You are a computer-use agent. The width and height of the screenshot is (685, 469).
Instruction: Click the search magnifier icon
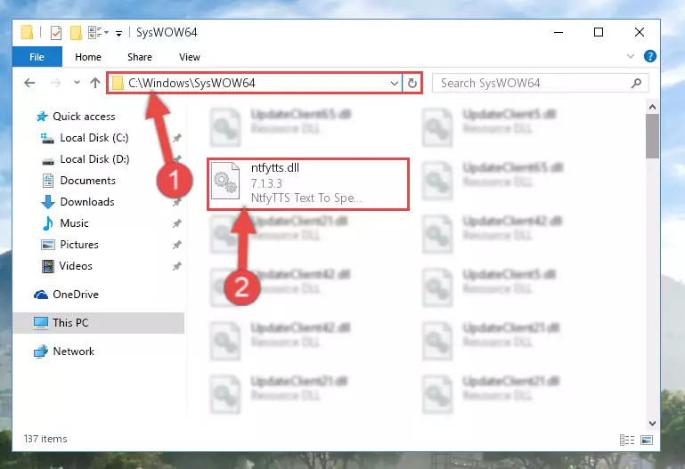point(637,83)
